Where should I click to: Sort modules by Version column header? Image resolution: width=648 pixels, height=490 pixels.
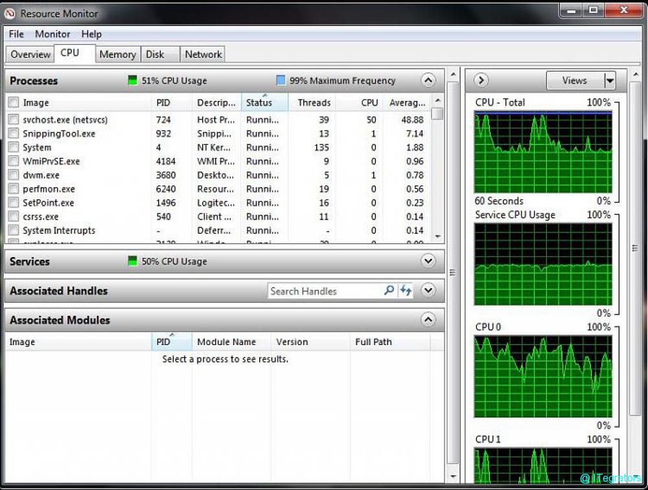click(310, 342)
